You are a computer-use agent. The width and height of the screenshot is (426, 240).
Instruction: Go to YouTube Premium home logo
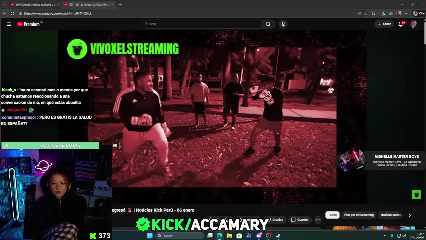tap(28, 24)
